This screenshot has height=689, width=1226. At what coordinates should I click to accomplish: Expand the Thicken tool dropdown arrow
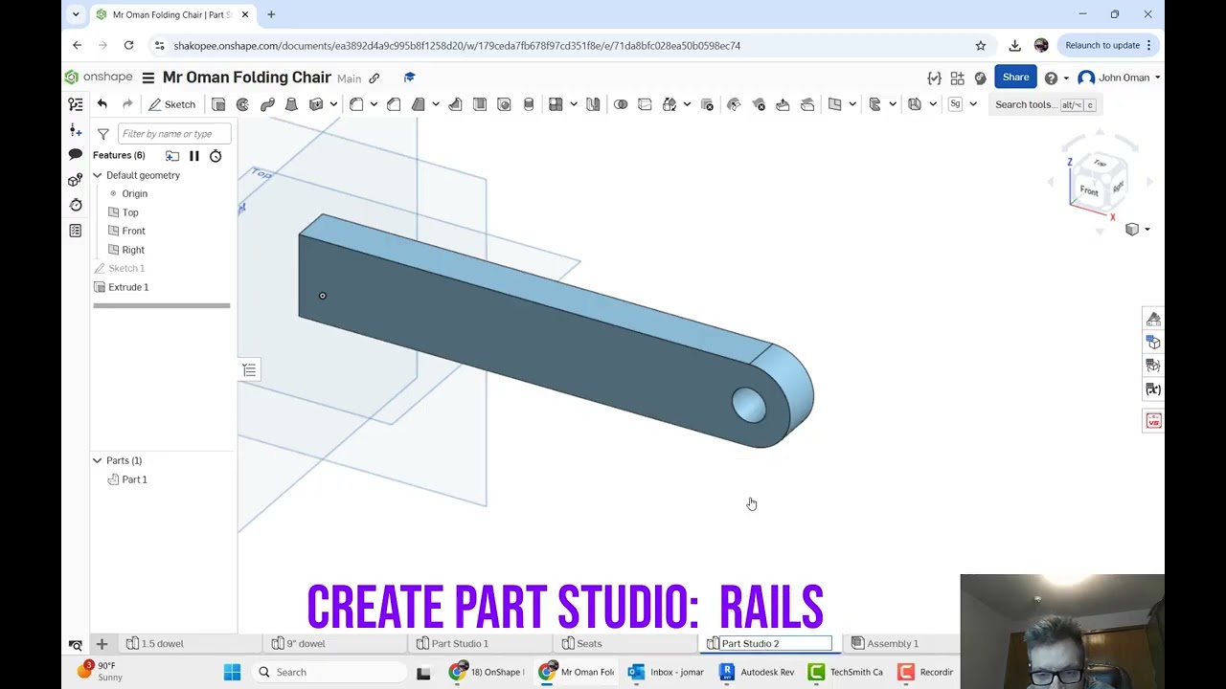pos(333,104)
